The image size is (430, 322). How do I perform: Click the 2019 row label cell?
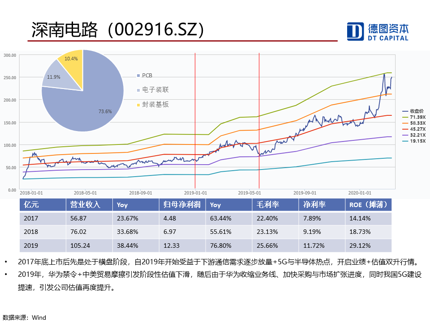[43, 246]
